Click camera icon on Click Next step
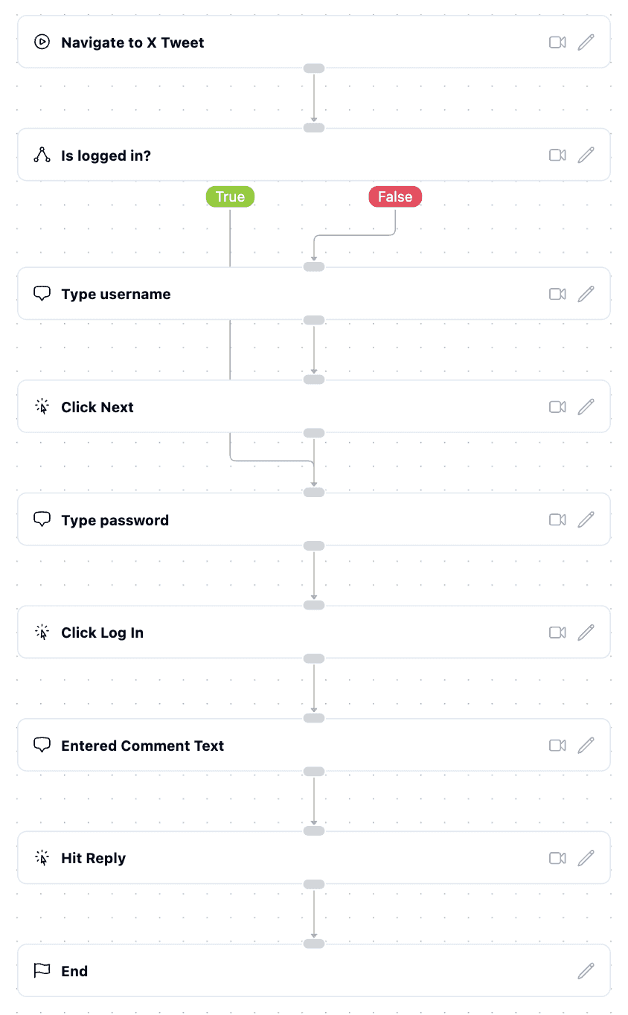This screenshot has height=1015, width=628. tap(557, 407)
